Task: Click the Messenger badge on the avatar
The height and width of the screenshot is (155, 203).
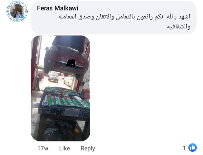Action: pyautogui.click(x=22, y=17)
